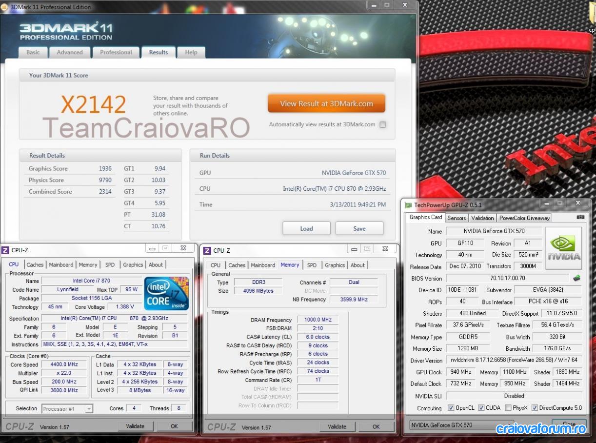Click the GPU-Z title bar app icon
The height and width of the screenshot is (443, 596).
409,205
